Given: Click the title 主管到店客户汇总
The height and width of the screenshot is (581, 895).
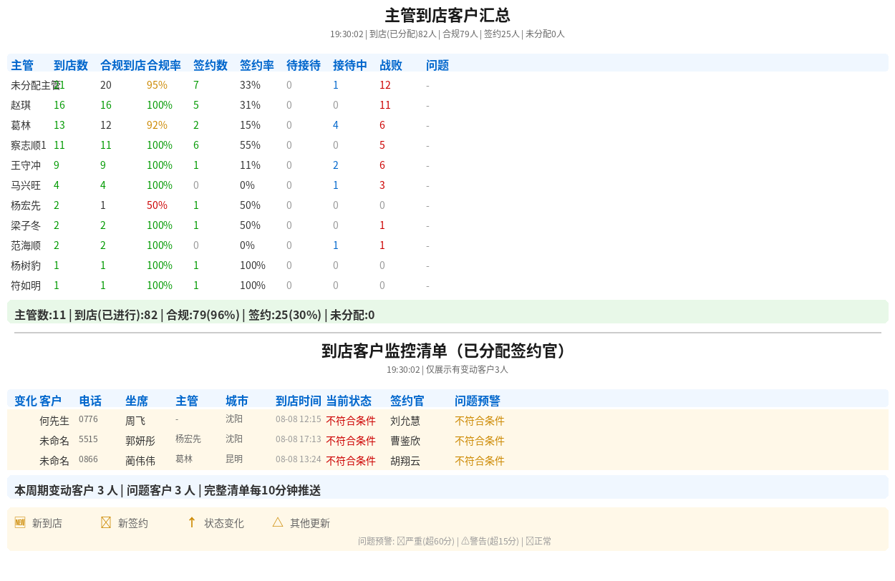Looking at the screenshot, I should pos(447,16).
